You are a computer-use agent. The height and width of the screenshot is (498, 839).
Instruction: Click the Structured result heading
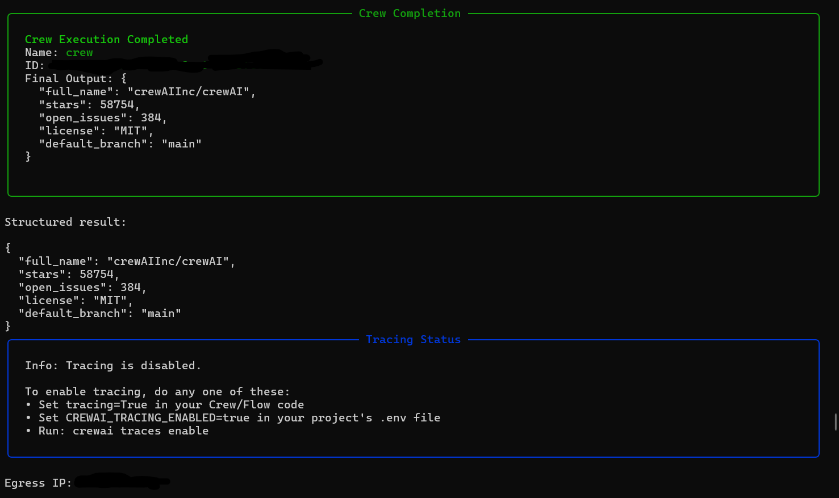click(x=65, y=222)
